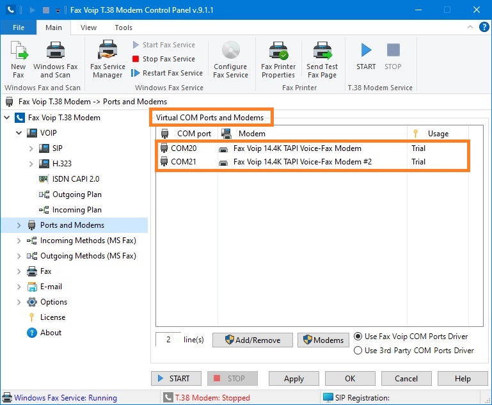Select Use 3rd Party COM Ports Driver
The image size is (492, 405).
(x=414, y=351)
